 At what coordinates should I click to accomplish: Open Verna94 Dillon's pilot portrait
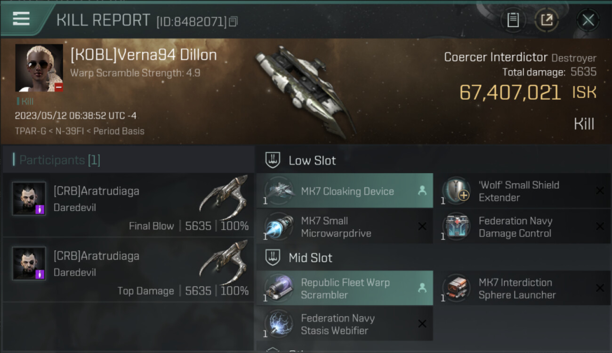(39, 68)
